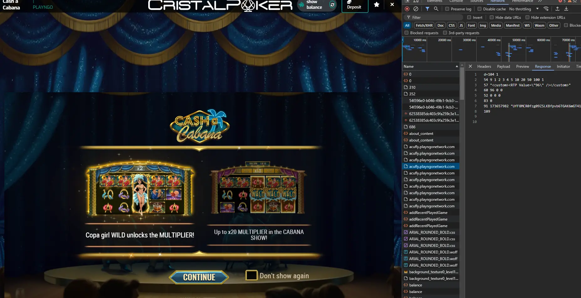
Task: Open the Headers tab
Action: click(x=484, y=67)
